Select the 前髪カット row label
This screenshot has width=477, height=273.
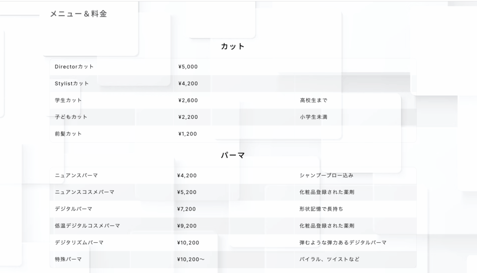tap(68, 134)
